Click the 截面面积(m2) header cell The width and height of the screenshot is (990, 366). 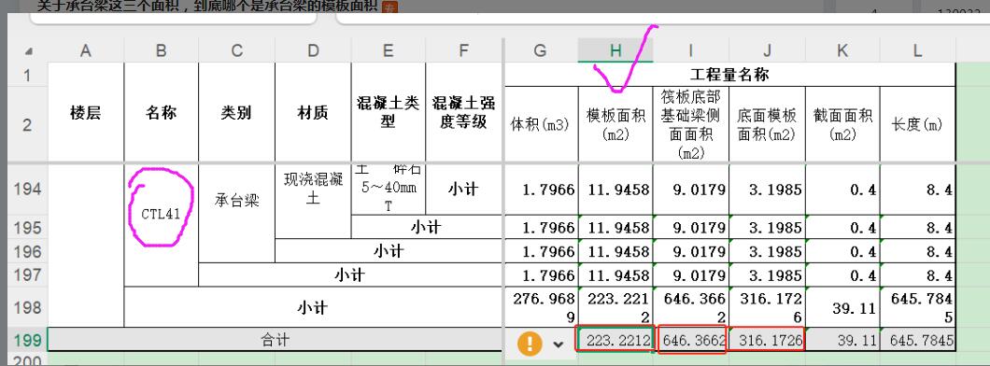coord(842,124)
